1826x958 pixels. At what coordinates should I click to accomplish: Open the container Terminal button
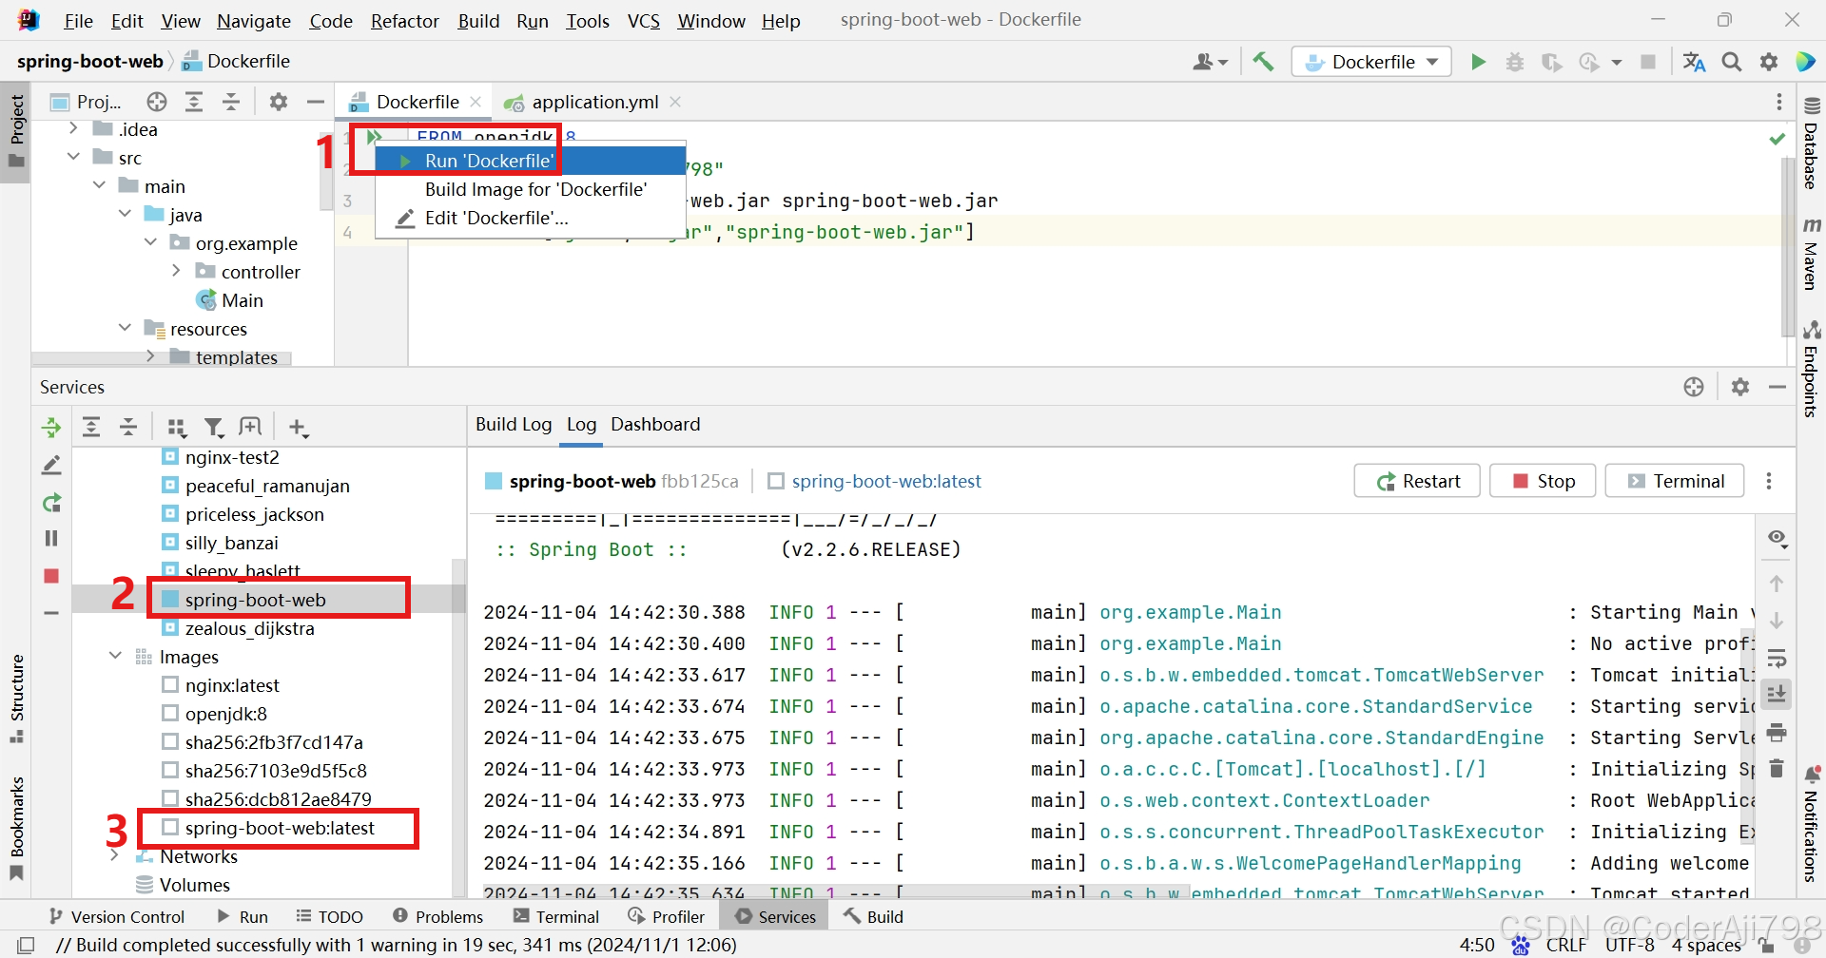pos(1675,481)
